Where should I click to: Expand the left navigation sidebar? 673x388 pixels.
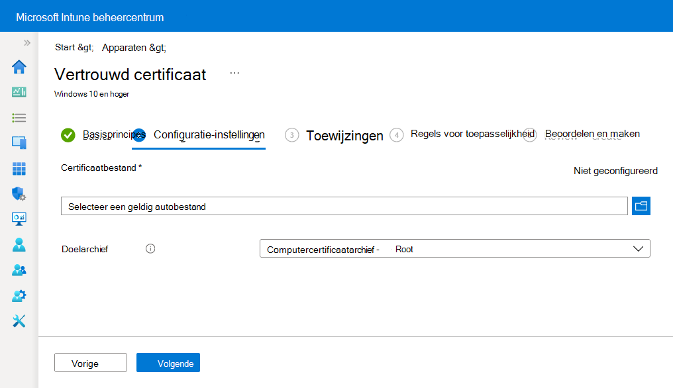pos(27,42)
